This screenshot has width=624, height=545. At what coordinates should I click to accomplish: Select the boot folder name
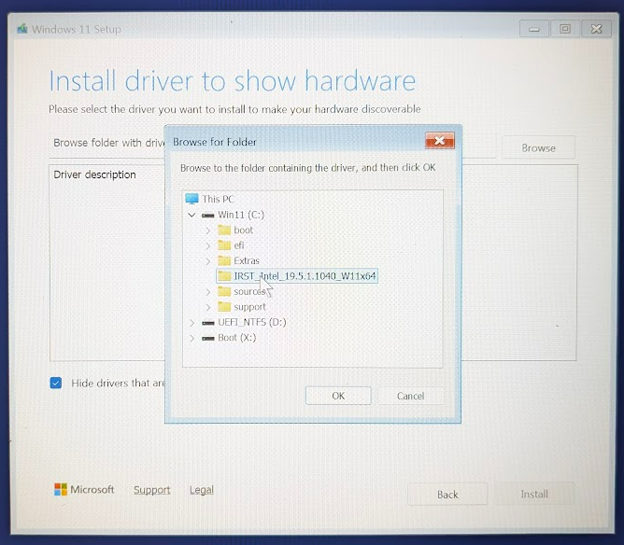point(244,230)
